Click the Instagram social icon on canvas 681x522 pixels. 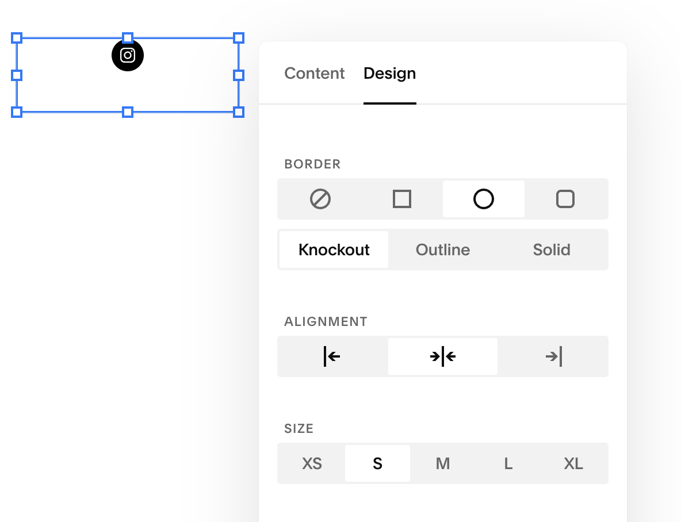(128, 55)
